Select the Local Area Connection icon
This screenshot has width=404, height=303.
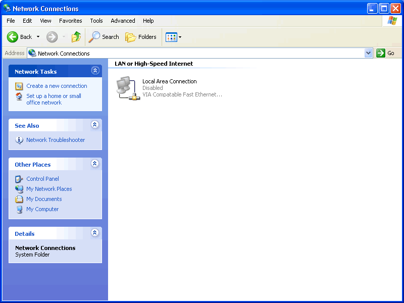(127, 87)
